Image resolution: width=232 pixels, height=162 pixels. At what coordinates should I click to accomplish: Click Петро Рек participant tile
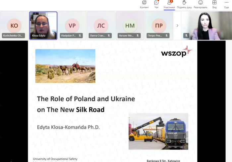tap(159, 26)
